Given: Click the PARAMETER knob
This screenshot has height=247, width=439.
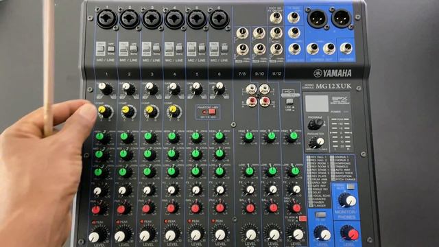Looking at the screenshot, I should 318,142.
